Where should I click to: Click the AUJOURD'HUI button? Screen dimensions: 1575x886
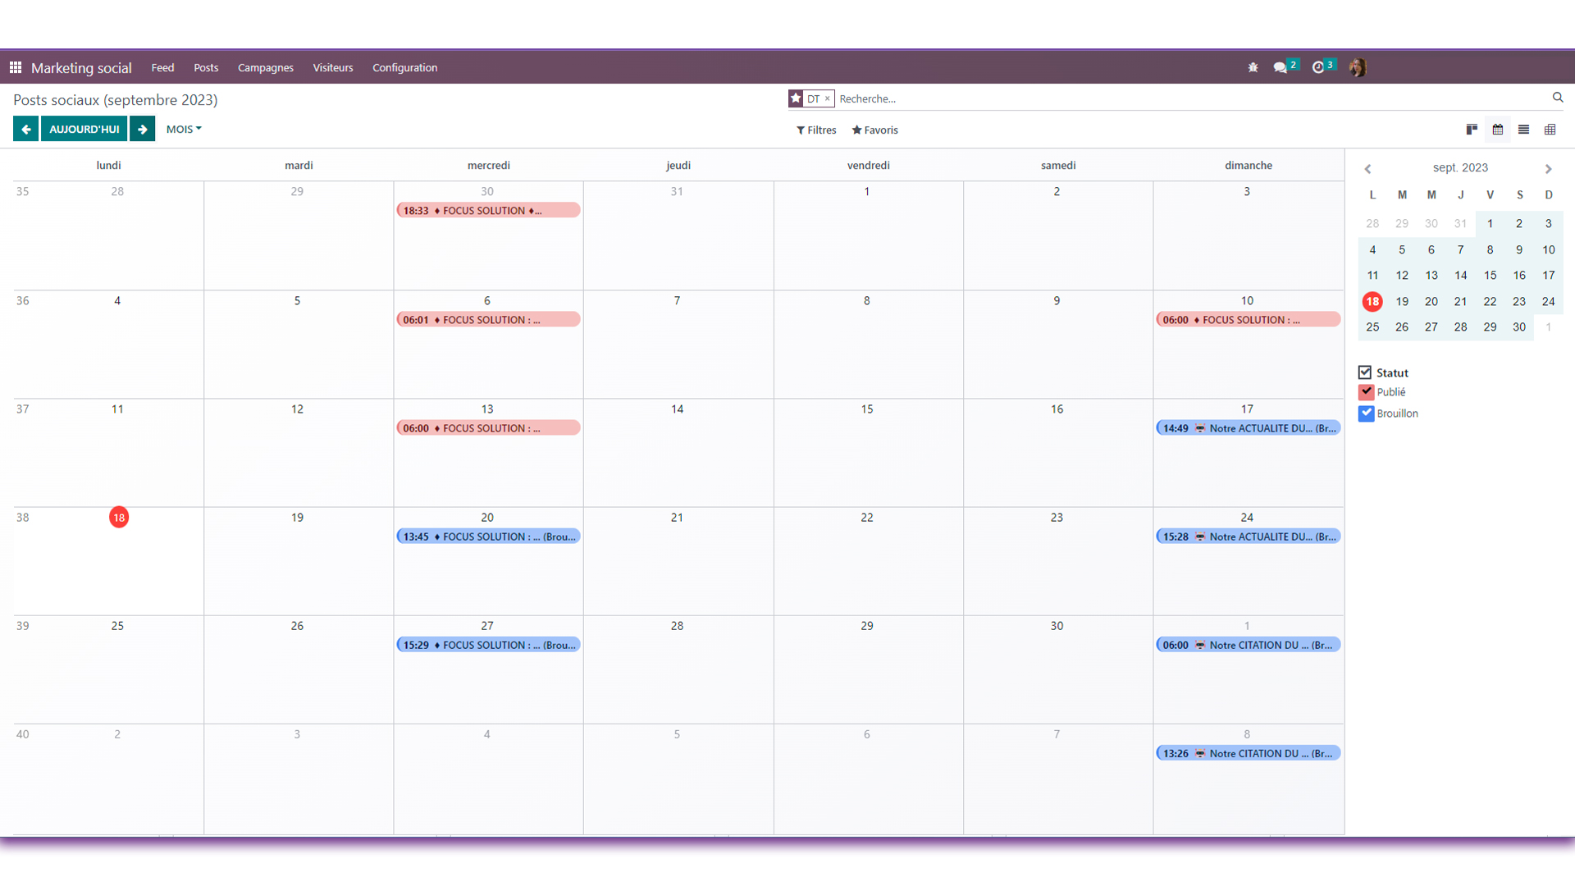[84, 129]
